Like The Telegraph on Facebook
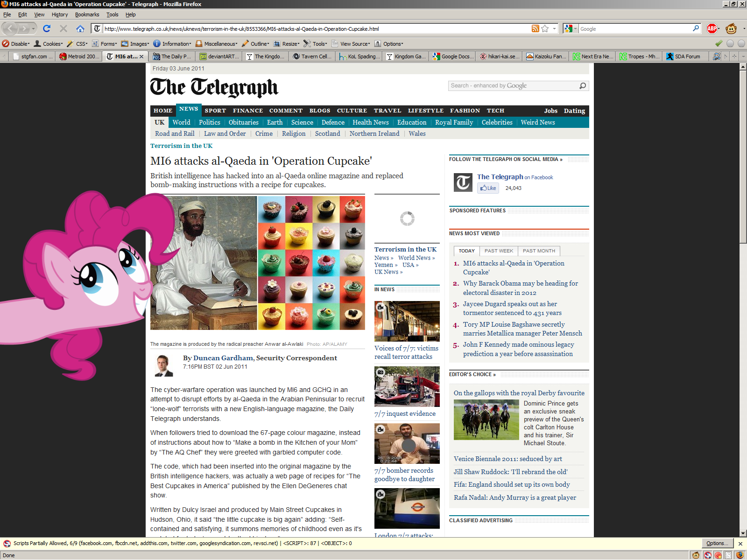Viewport: 747px width, 560px height. [488, 188]
